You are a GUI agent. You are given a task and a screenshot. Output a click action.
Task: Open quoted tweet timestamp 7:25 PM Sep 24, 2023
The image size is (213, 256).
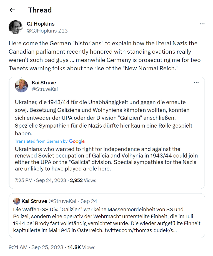41,180
